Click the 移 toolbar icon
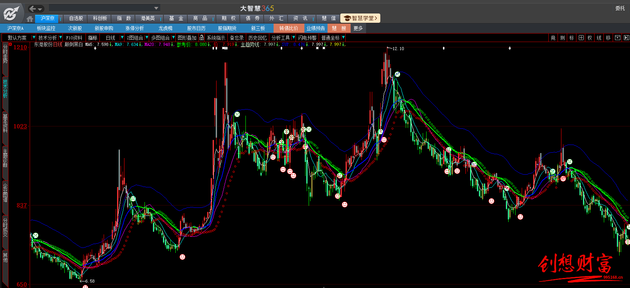 (x=608, y=38)
